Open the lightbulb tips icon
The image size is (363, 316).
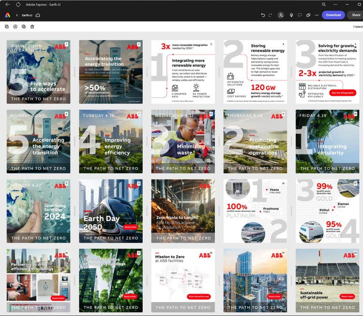click(291, 15)
